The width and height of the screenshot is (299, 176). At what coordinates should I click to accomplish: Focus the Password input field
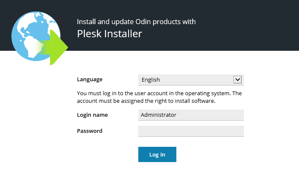pyautogui.click(x=191, y=131)
